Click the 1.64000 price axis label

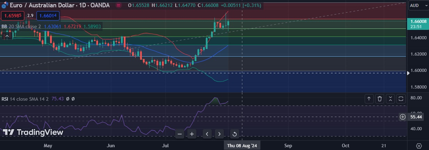tap(418, 37)
